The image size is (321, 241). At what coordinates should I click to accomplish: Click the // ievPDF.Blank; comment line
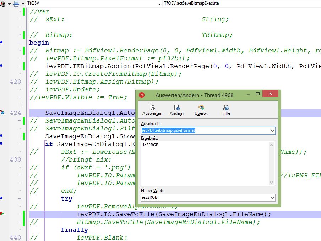click(x=78, y=237)
